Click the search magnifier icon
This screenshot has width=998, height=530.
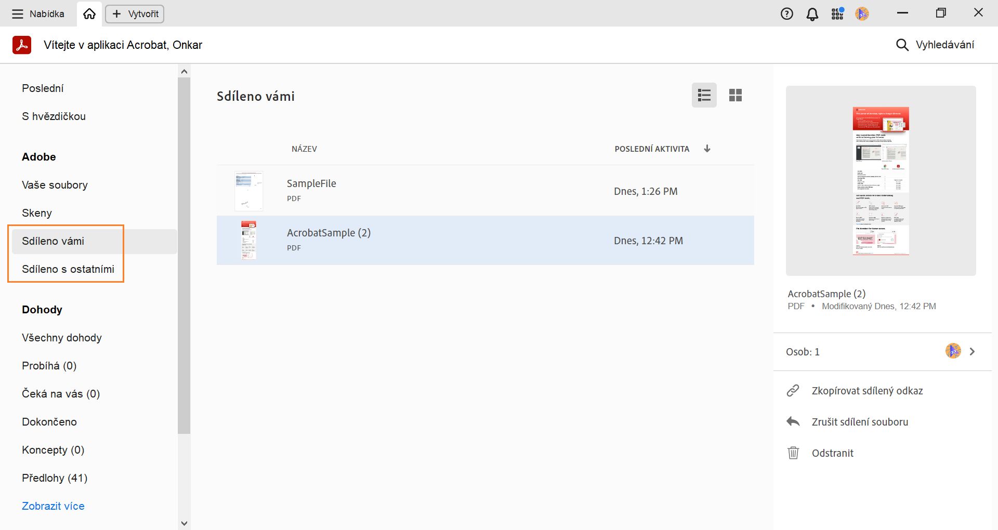(x=902, y=45)
